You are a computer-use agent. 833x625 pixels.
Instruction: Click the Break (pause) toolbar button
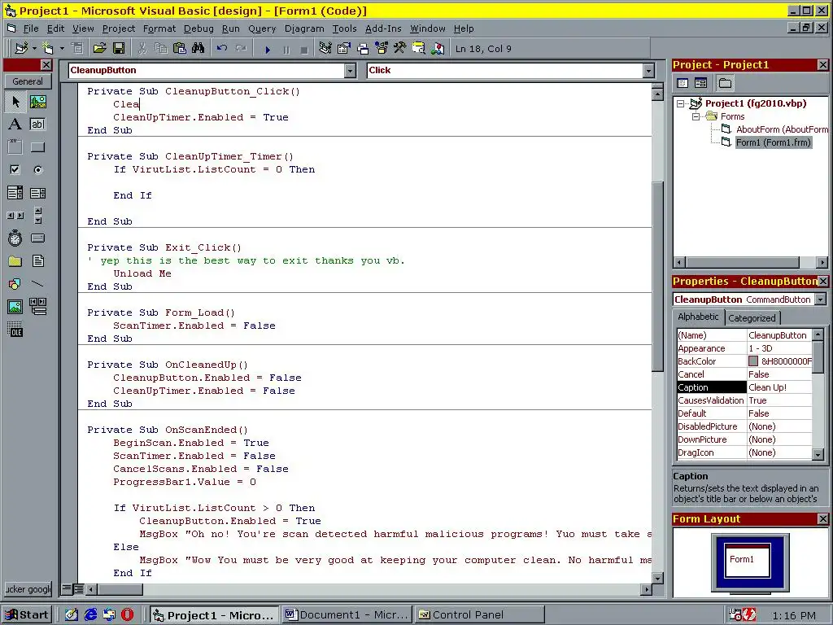(x=286, y=50)
